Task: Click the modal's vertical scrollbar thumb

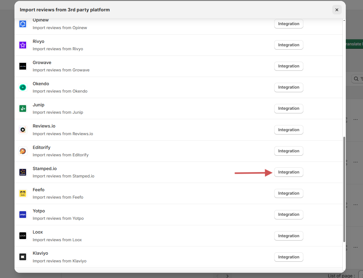Action: point(344,189)
